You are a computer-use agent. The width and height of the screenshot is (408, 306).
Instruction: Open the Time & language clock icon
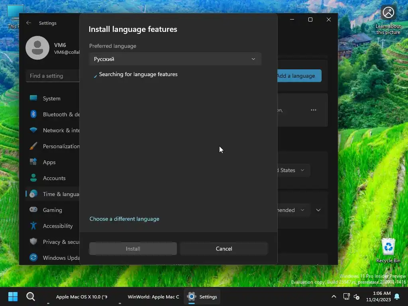33,194
